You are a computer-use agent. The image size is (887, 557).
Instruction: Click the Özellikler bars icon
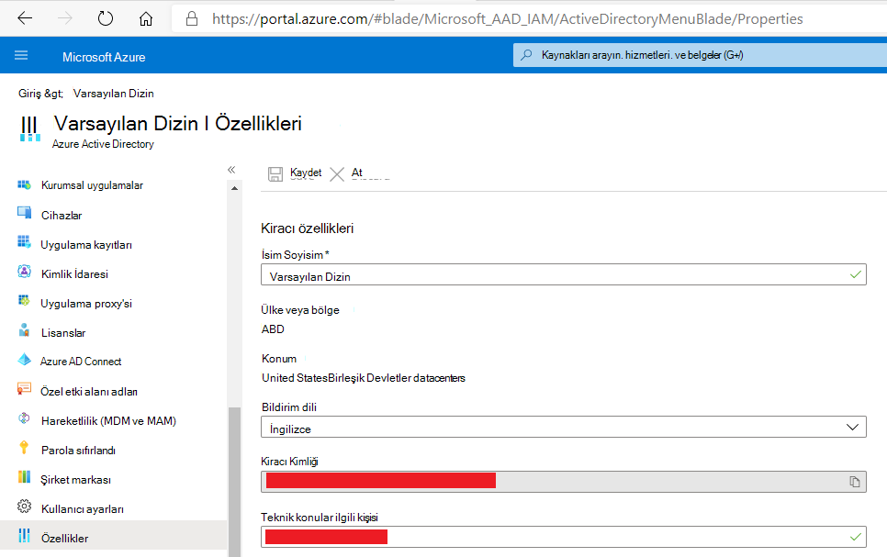[x=24, y=536]
